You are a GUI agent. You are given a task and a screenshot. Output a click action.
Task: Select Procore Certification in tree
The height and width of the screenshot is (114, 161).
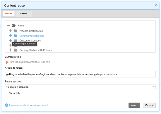(x=31, y=31)
